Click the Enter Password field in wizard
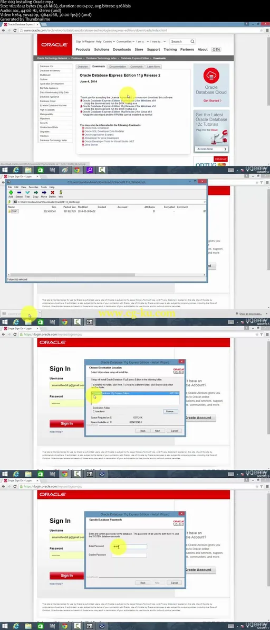 (x=129, y=546)
